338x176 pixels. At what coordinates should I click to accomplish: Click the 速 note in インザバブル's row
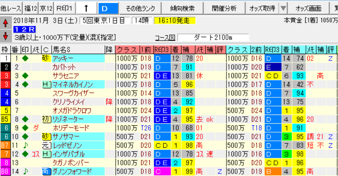point(210,154)
